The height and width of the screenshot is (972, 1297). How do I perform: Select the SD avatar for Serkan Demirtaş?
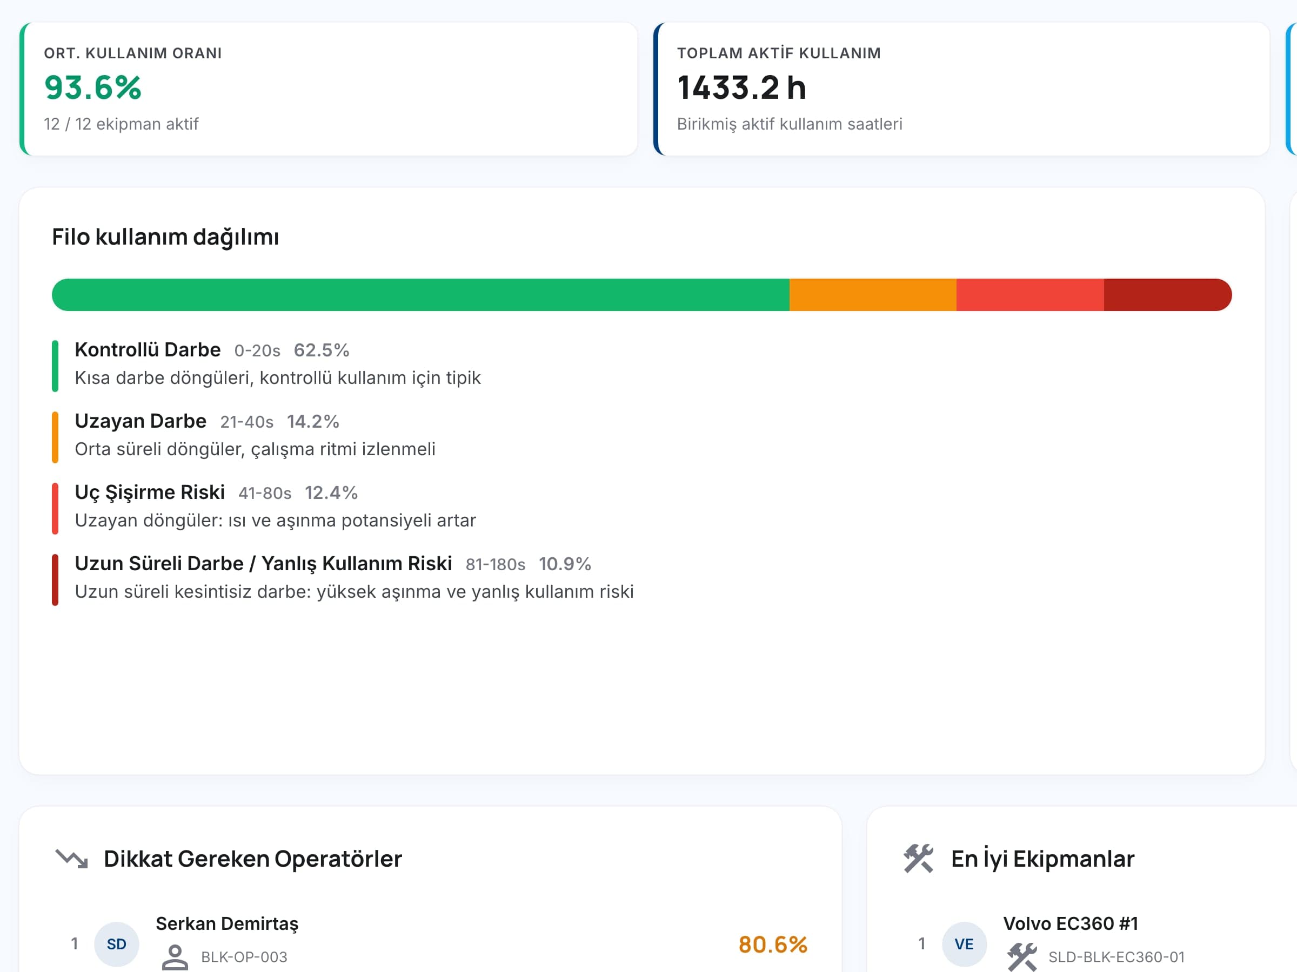tap(117, 944)
